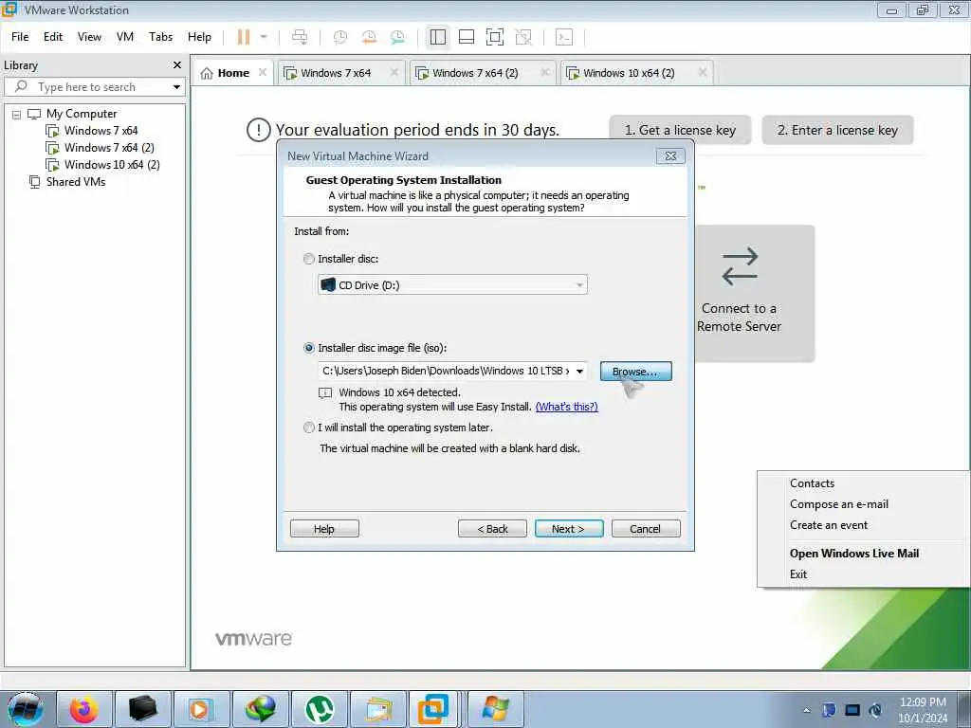The height and width of the screenshot is (728, 971).
Task: Select Installer disc image file (iso) radio button
Action: tap(309, 348)
